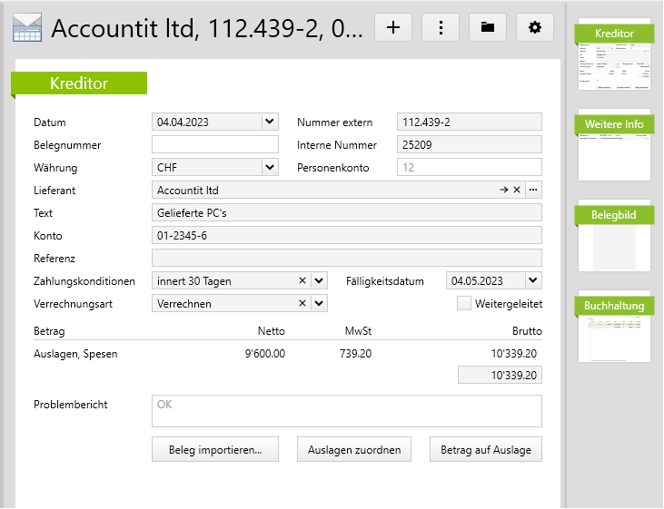Expand the Datum date dropdown
The image size is (664, 509).
[269, 122]
